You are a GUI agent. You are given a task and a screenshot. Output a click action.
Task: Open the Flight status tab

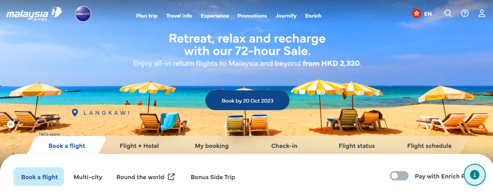click(x=357, y=145)
